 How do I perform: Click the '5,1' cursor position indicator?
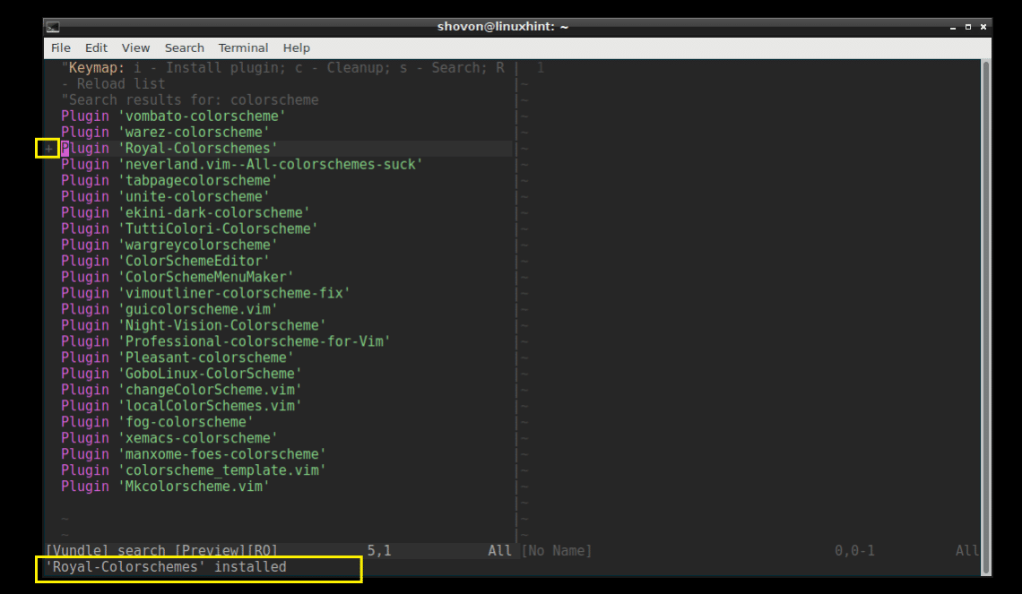coord(379,551)
